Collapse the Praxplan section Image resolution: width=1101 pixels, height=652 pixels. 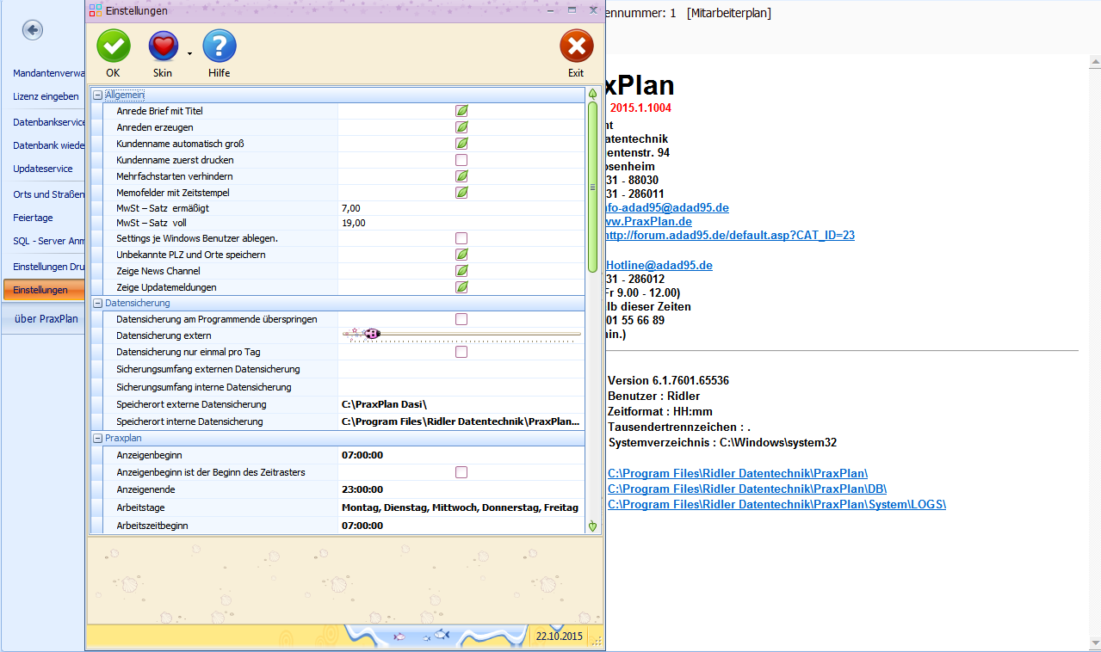98,439
